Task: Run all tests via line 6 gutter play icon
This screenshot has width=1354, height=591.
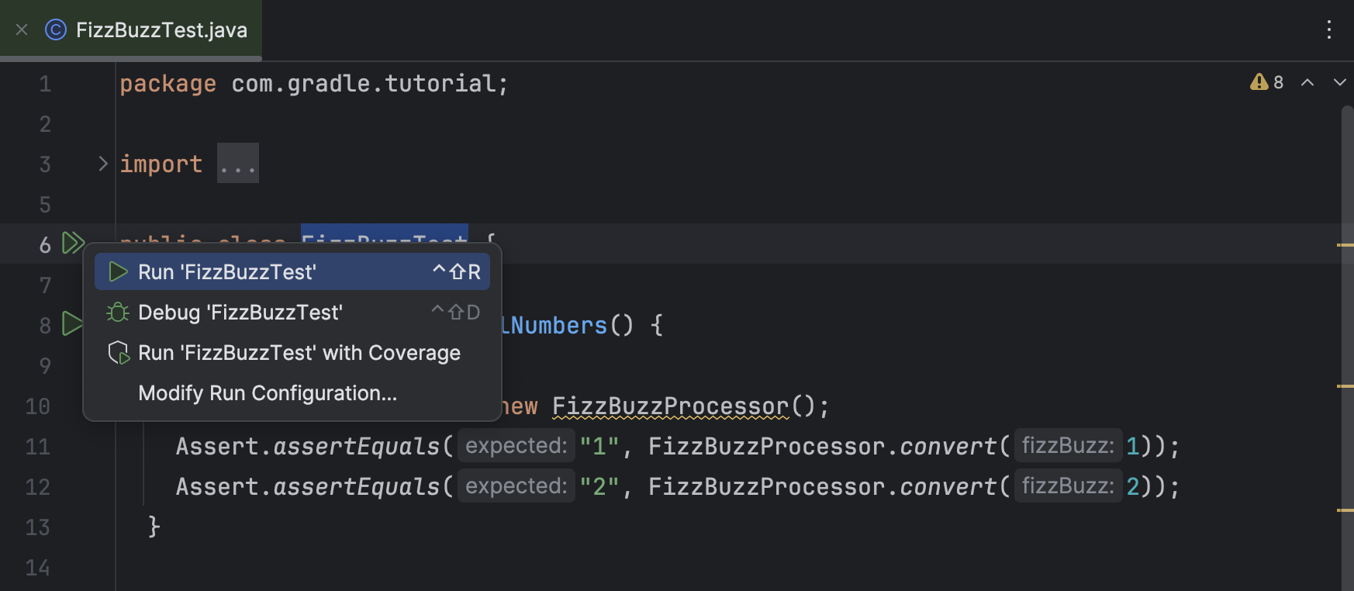Action: point(74,243)
